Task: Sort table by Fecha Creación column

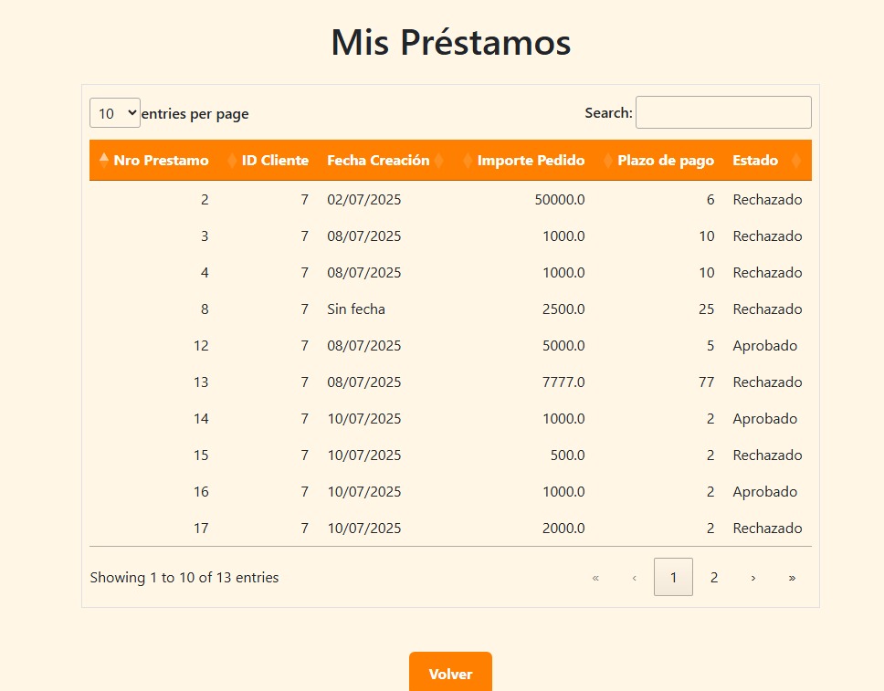Action: (x=378, y=161)
